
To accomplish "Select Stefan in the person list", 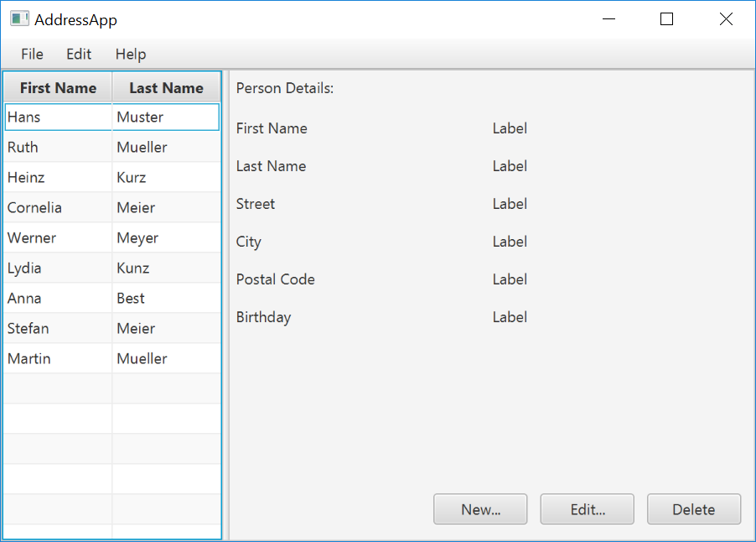I will 28,329.
